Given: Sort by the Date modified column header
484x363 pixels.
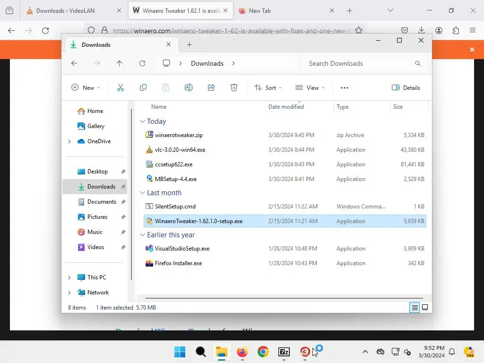Looking at the screenshot, I should (x=286, y=107).
